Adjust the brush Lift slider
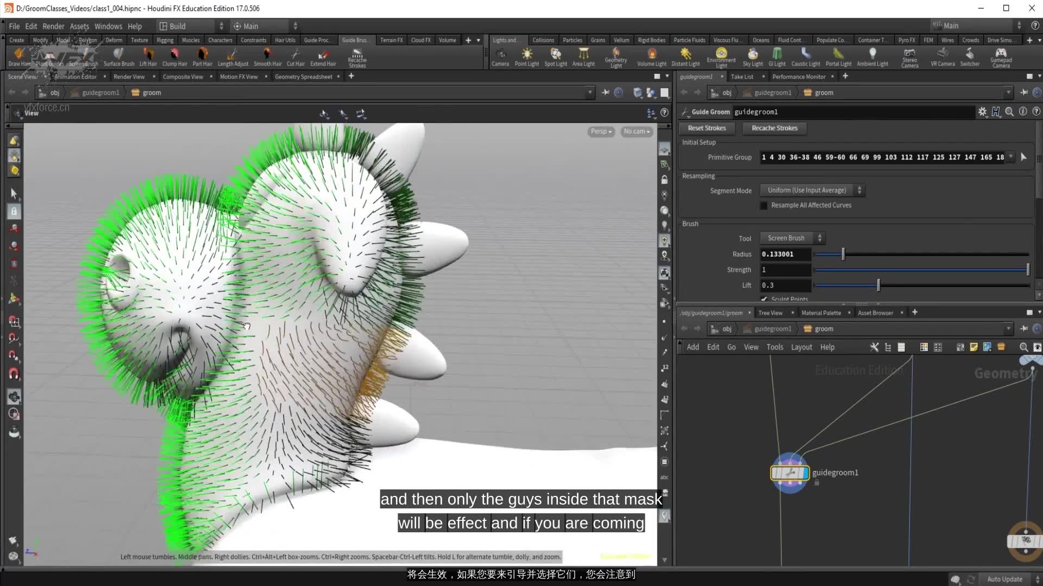 click(921, 285)
